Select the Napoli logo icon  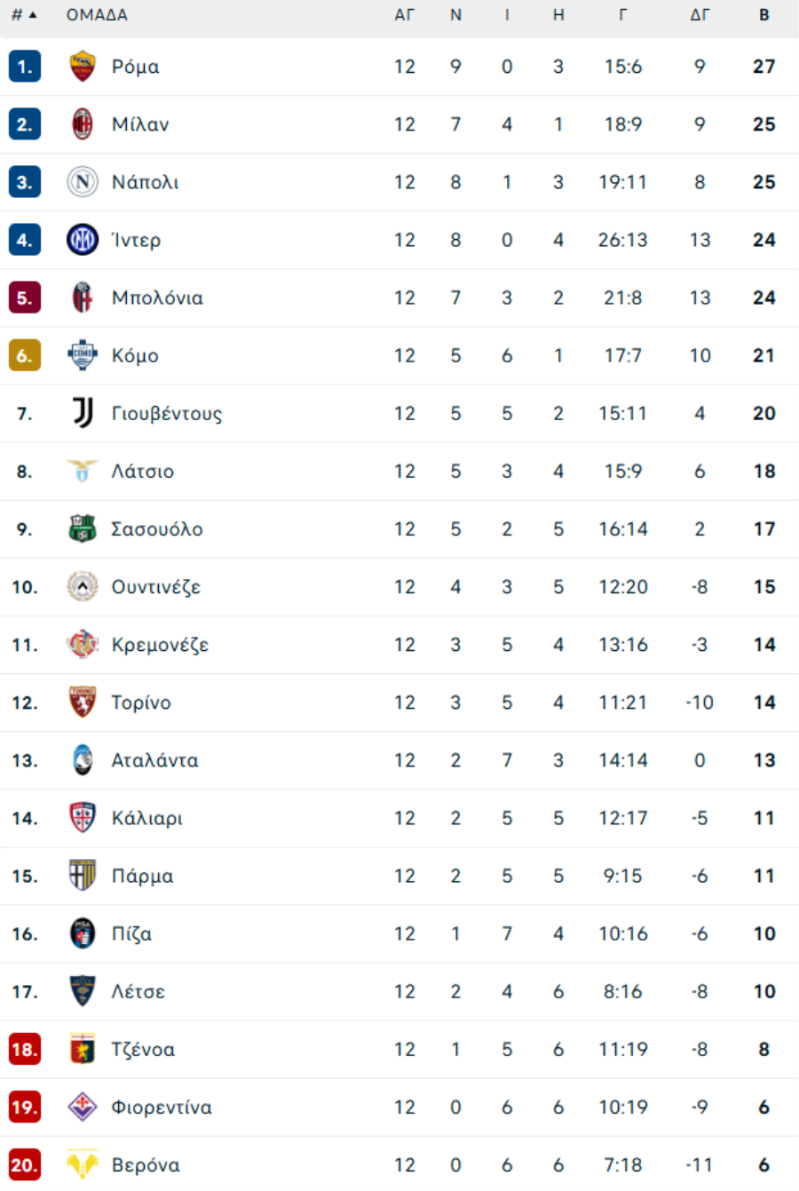[x=83, y=182]
